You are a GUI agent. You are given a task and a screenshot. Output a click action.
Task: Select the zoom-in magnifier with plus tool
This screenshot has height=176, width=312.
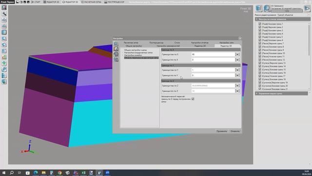click(4, 14)
